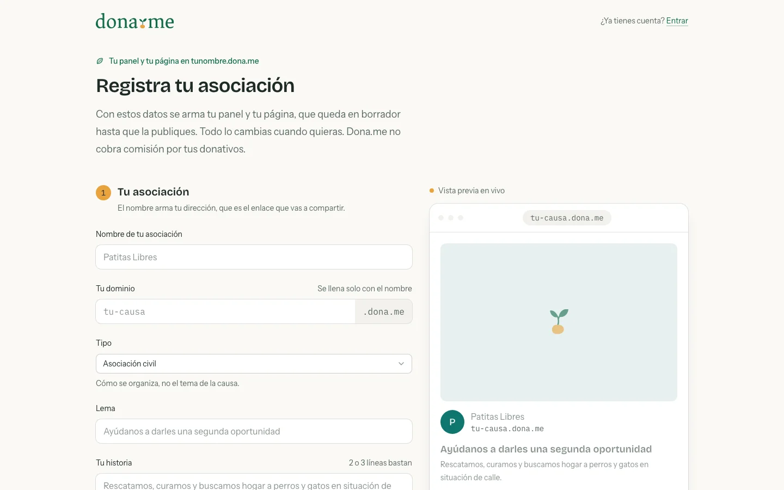Click '¿Ya tienes cuenta?' text in the header
The width and height of the screenshot is (784, 490).
click(x=633, y=21)
